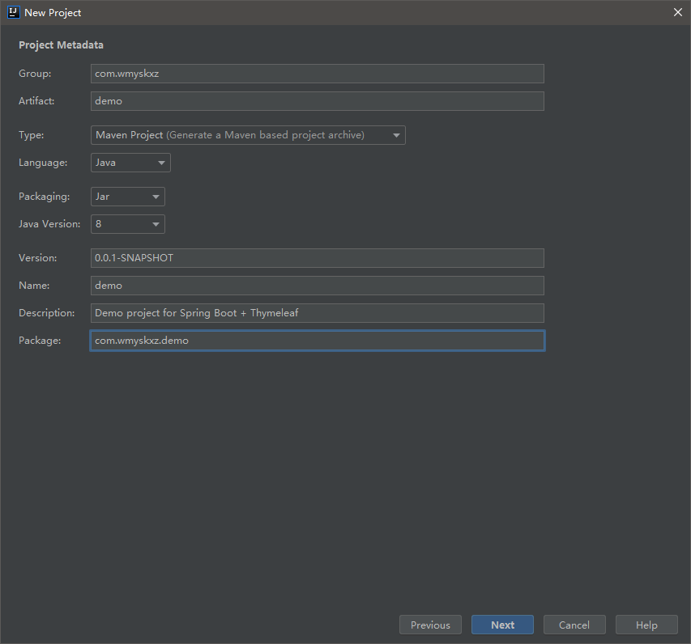Proceed with the Next button
691x644 pixels.
pyautogui.click(x=502, y=625)
